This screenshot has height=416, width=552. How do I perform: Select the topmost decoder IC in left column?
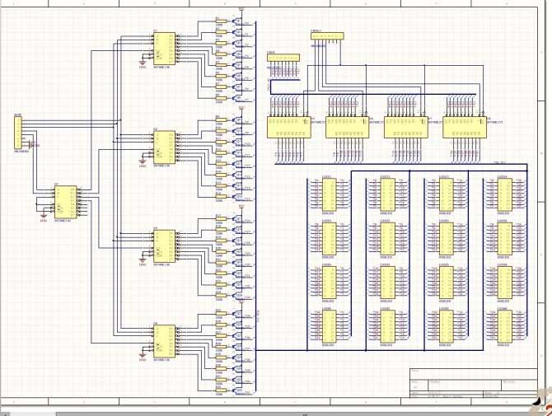(x=163, y=48)
